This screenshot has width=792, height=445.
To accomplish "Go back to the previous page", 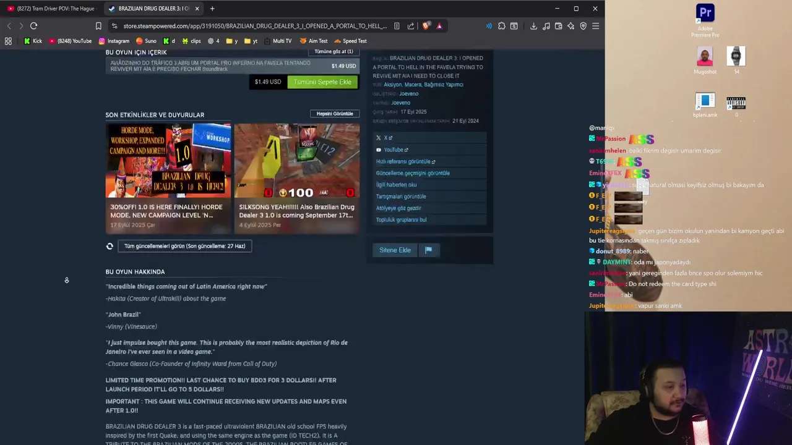I will click(x=9, y=26).
